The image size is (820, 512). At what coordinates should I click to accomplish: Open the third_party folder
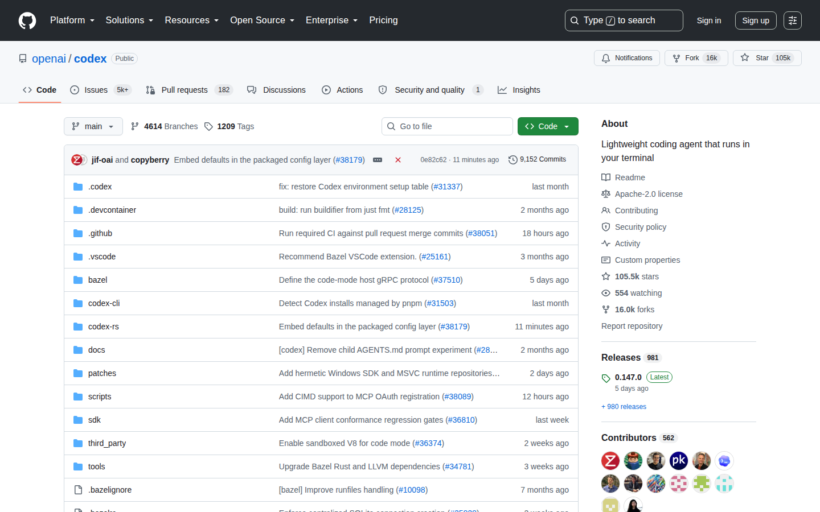[x=107, y=443]
